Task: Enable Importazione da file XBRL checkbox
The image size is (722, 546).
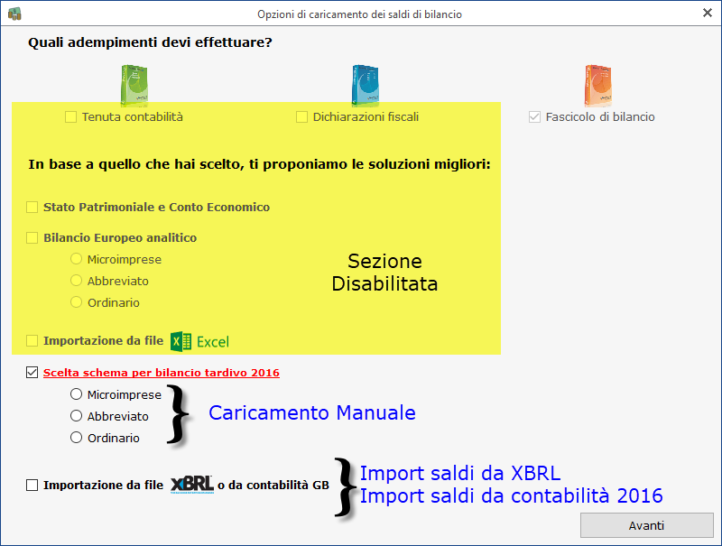Action: pyautogui.click(x=32, y=485)
